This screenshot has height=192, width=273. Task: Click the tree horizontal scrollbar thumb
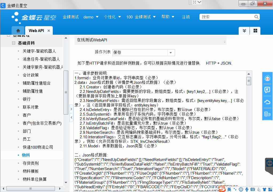click(31, 189)
